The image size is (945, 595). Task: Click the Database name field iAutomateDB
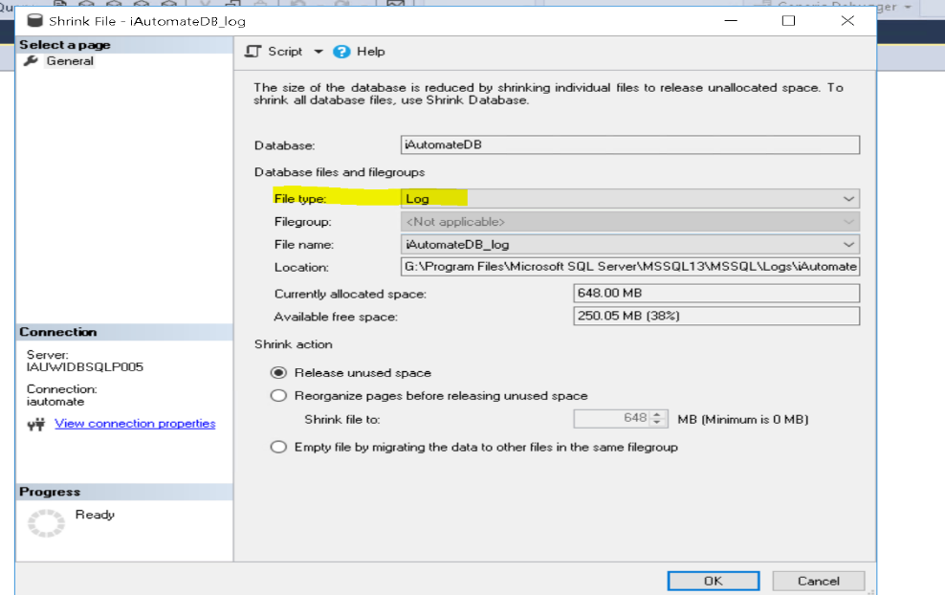(629, 144)
